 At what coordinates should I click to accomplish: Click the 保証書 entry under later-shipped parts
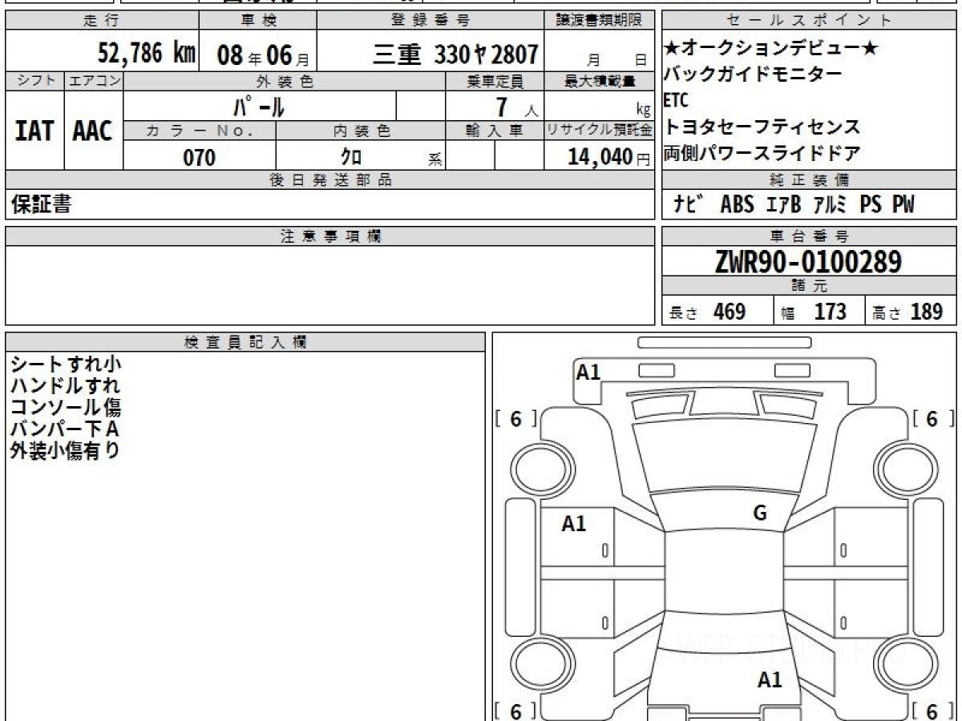pyautogui.click(x=42, y=205)
